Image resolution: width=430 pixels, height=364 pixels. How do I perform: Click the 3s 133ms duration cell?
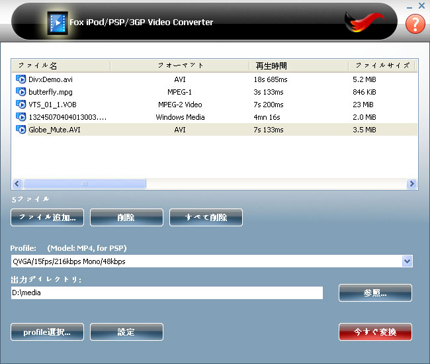[269, 92]
